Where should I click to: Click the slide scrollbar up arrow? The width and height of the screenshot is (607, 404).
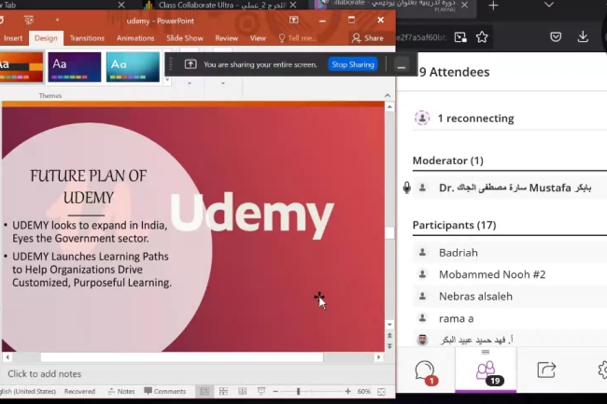pyautogui.click(x=389, y=107)
